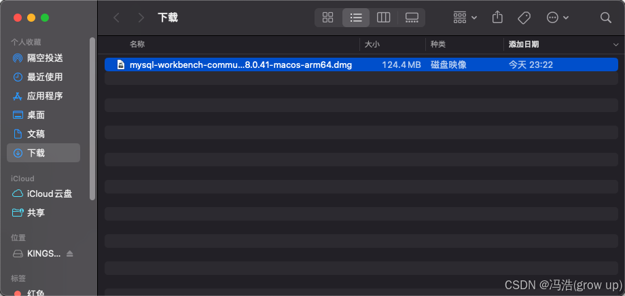Click the cloud icon beside iCloud云盘
Image resolution: width=625 pixels, height=296 pixels.
pos(18,194)
